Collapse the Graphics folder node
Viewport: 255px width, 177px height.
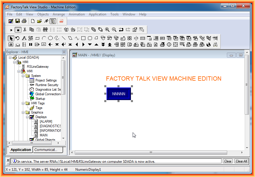(x=23, y=112)
